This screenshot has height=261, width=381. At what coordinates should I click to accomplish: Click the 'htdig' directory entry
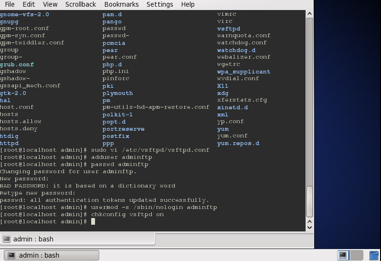click(x=9, y=136)
